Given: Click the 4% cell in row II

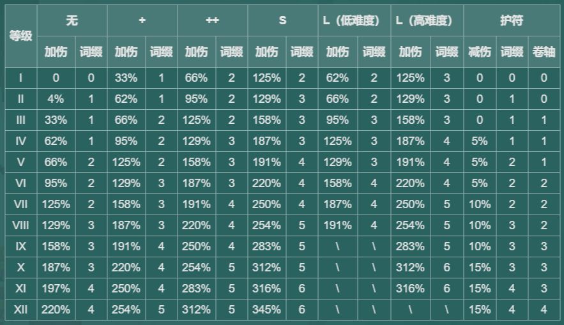Looking at the screenshot, I should [56, 99].
